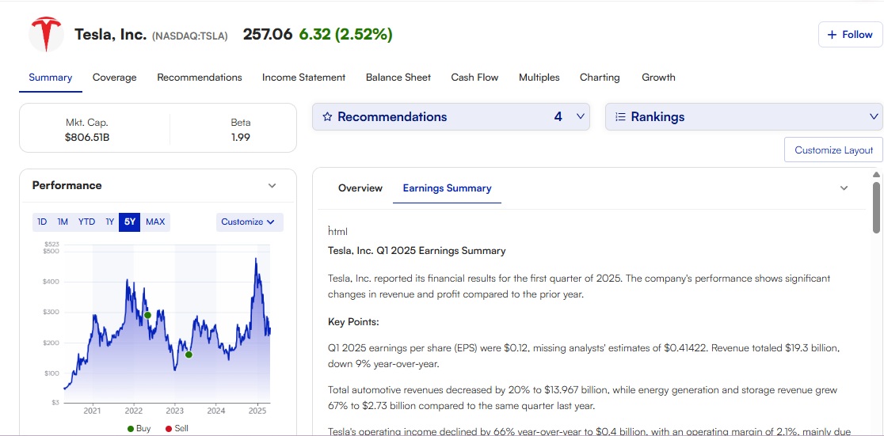The width and height of the screenshot is (884, 436).
Task: Select the 5Y chart range
Action: [x=130, y=222]
